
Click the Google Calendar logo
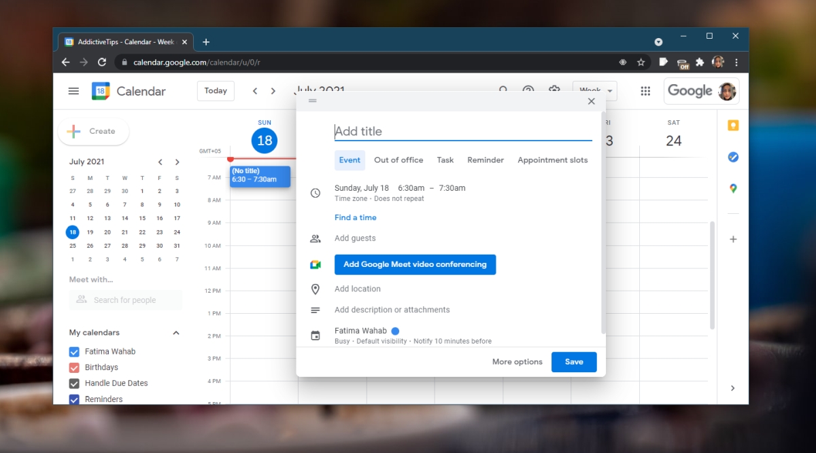101,91
